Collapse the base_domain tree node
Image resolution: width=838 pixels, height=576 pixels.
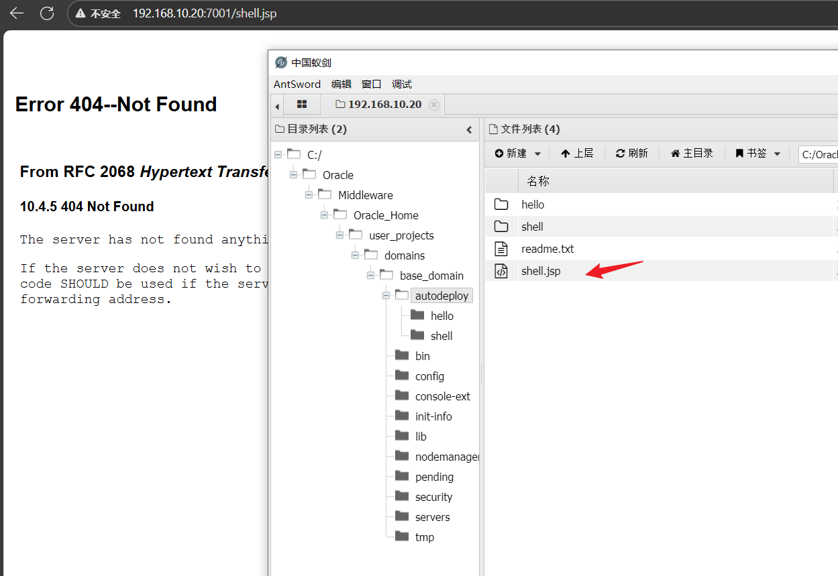click(x=370, y=276)
